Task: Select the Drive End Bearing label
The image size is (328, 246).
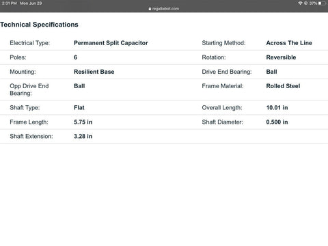Action: point(227,72)
